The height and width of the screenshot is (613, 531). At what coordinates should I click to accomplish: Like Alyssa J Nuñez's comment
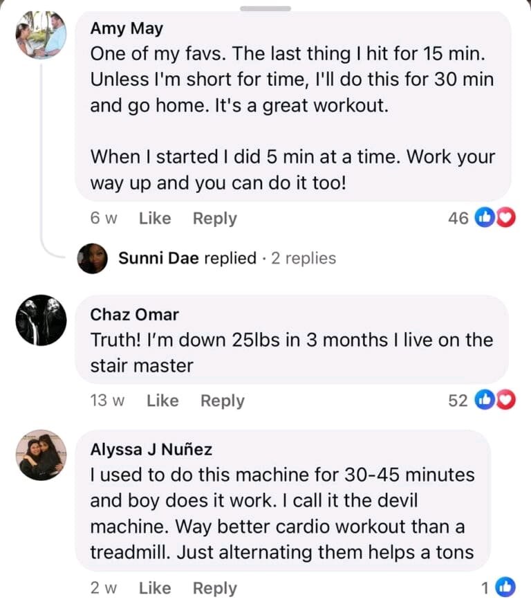pyautogui.click(x=154, y=588)
